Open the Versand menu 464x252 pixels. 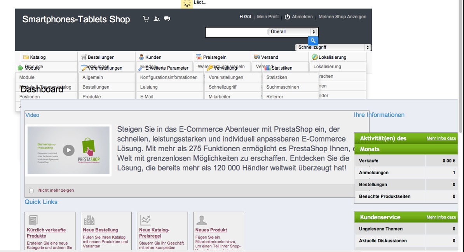click(270, 57)
